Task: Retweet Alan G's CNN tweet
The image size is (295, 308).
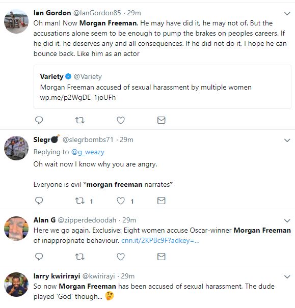Action: [80, 257]
